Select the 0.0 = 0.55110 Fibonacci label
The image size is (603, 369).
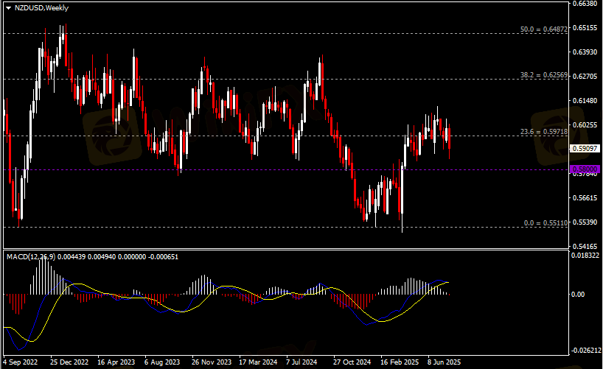pos(546,222)
